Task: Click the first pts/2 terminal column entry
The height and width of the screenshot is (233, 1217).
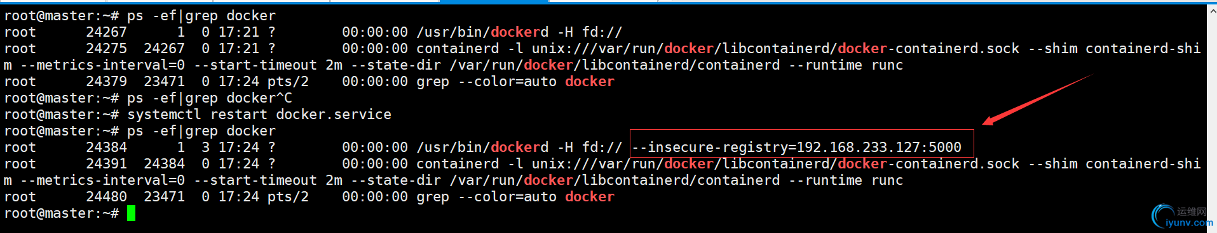Action: click(x=288, y=82)
